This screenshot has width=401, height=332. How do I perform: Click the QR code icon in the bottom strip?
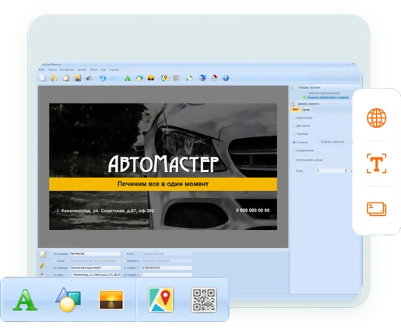[x=204, y=299]
